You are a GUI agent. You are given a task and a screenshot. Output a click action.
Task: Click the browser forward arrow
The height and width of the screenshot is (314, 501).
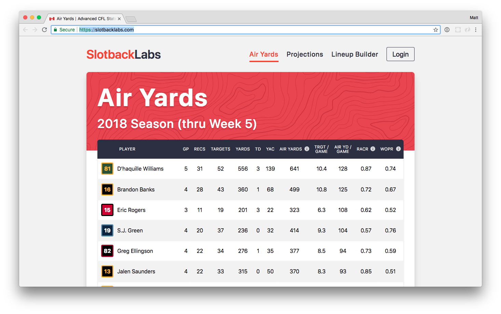click(35, 30)
